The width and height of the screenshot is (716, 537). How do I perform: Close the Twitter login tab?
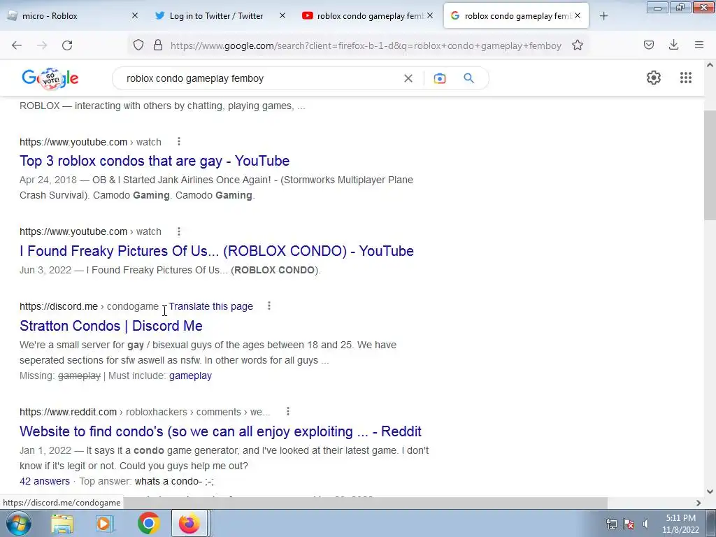coord(282,15)
